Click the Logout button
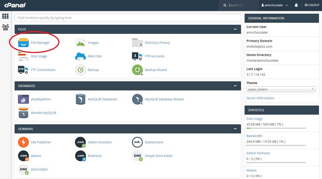322x179 pixels. tap(312, 5)
